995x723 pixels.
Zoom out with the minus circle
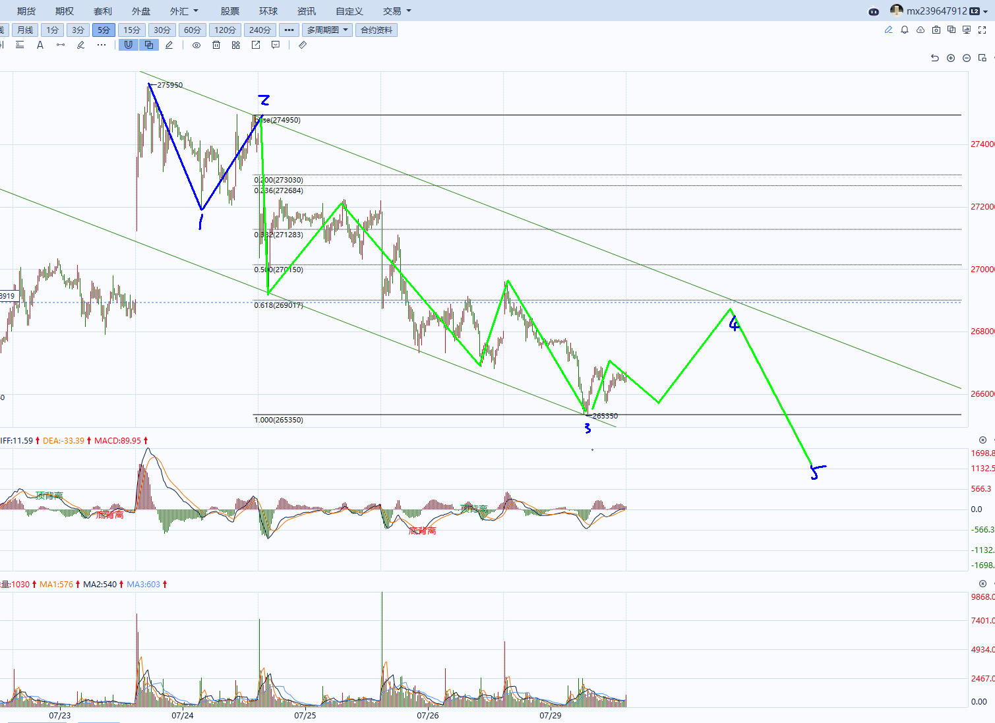(967, 58)
